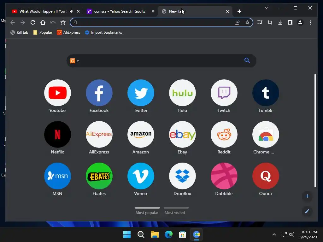This screenshot has width=323, height=242.
Task: Open the Hulu speed dial tile
Action: click(x=182, y=93)
